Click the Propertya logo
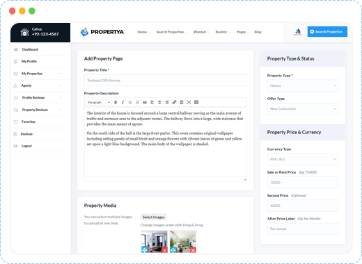This screenshot has height=264, width=362. pyautogui.click(x=102, y=32)
